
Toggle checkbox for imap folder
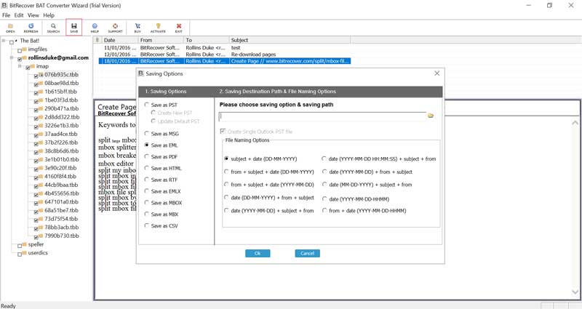pos(28,68)
